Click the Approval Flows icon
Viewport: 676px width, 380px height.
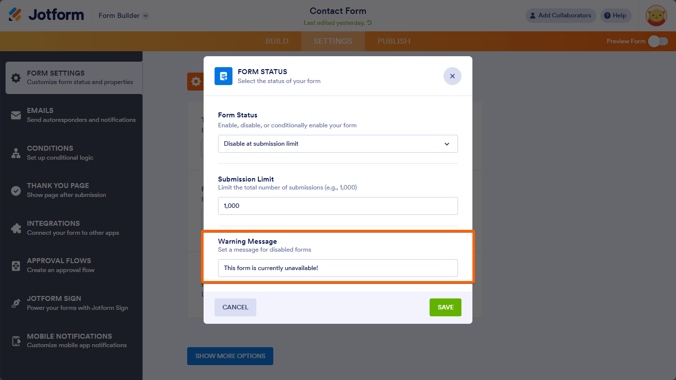tap(16, 266)
